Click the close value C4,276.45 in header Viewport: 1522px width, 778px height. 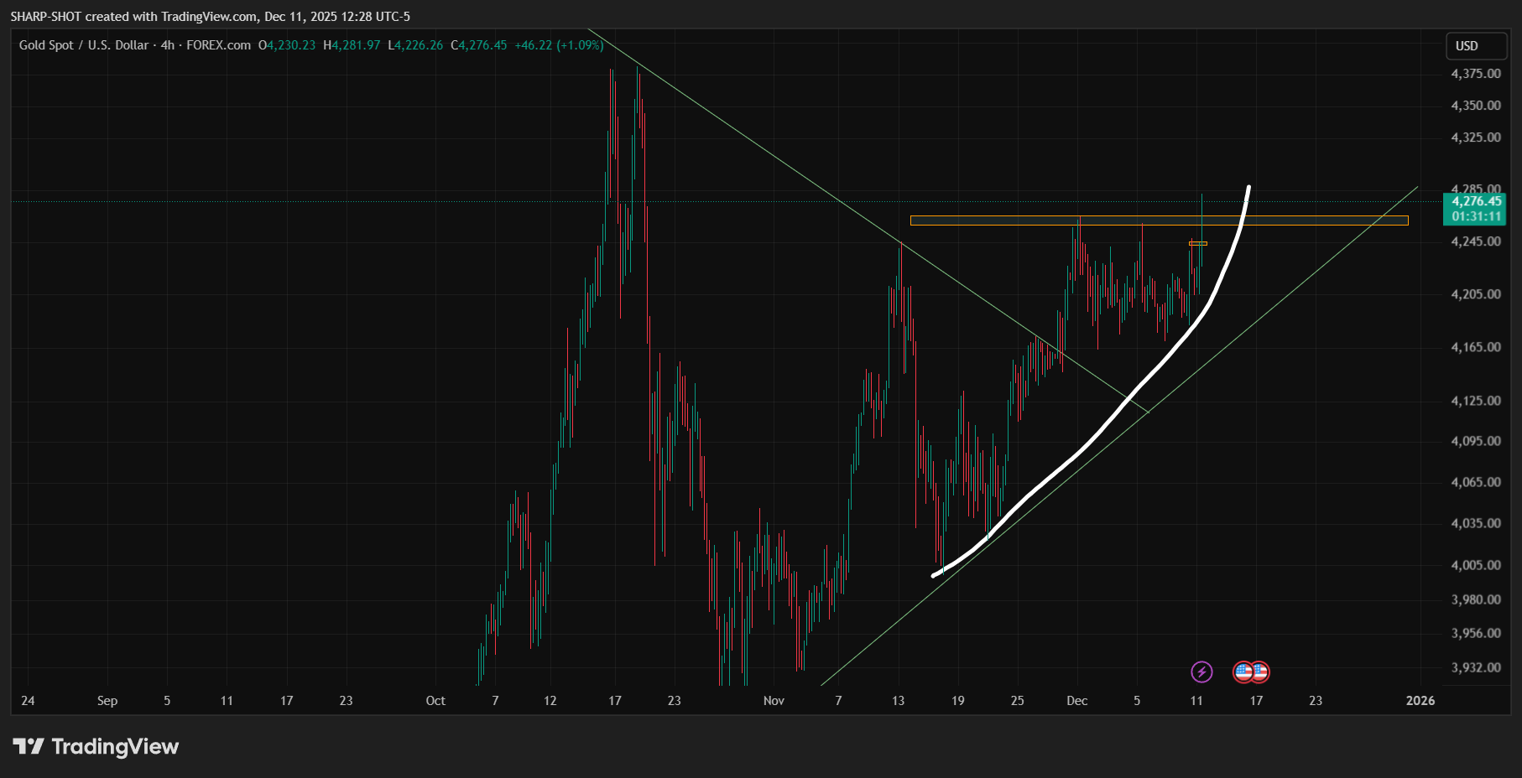tap(479, 45)
